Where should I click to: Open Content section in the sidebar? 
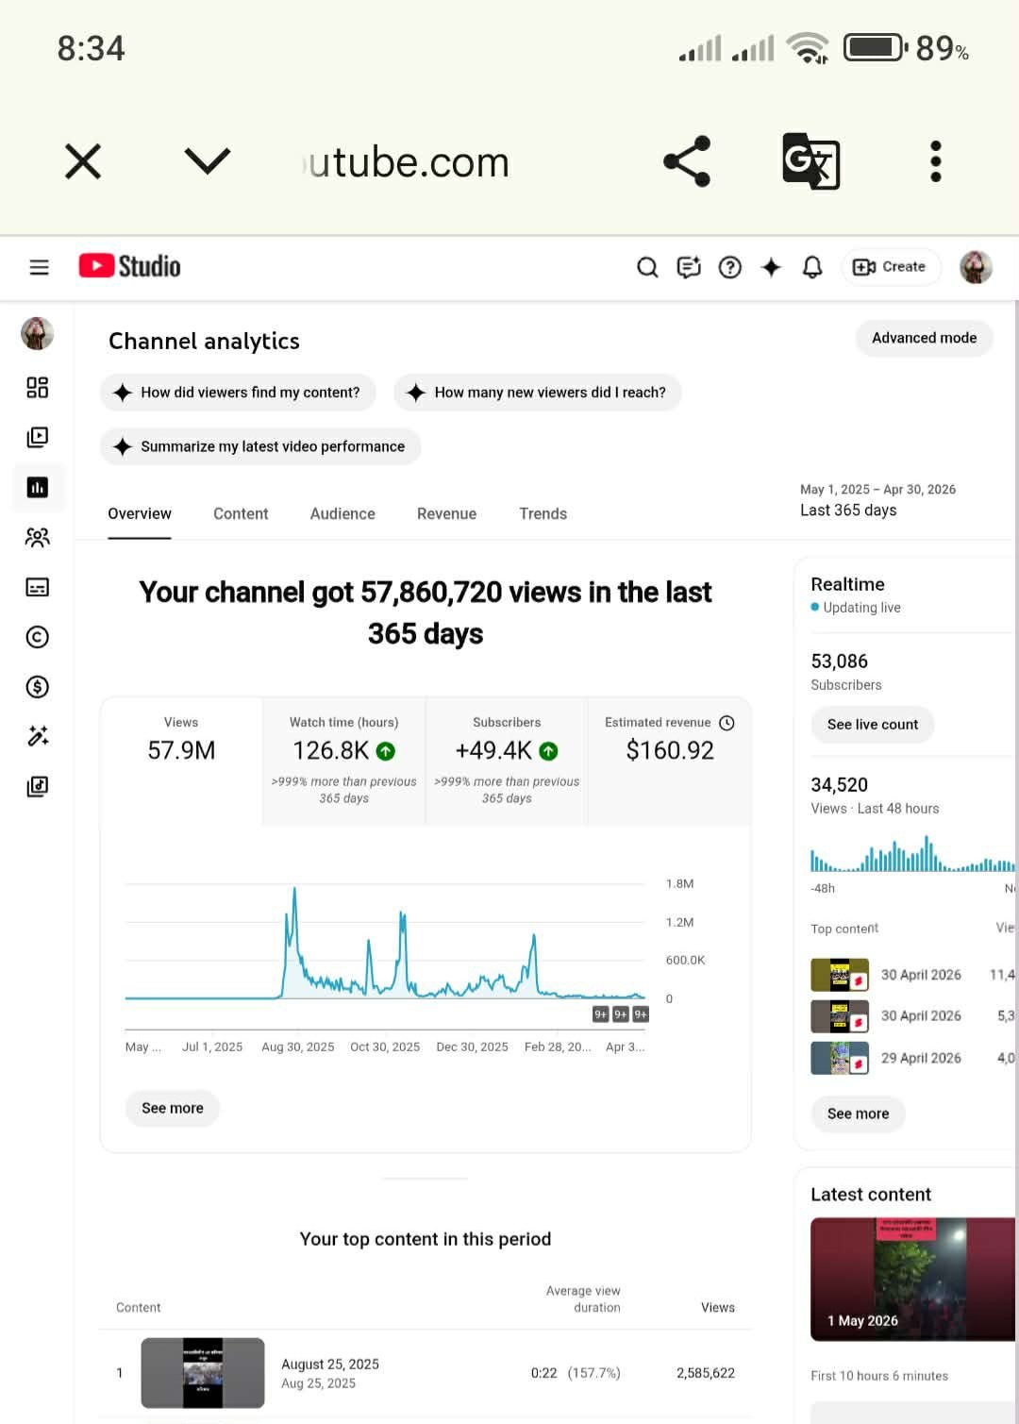(38, 437)
